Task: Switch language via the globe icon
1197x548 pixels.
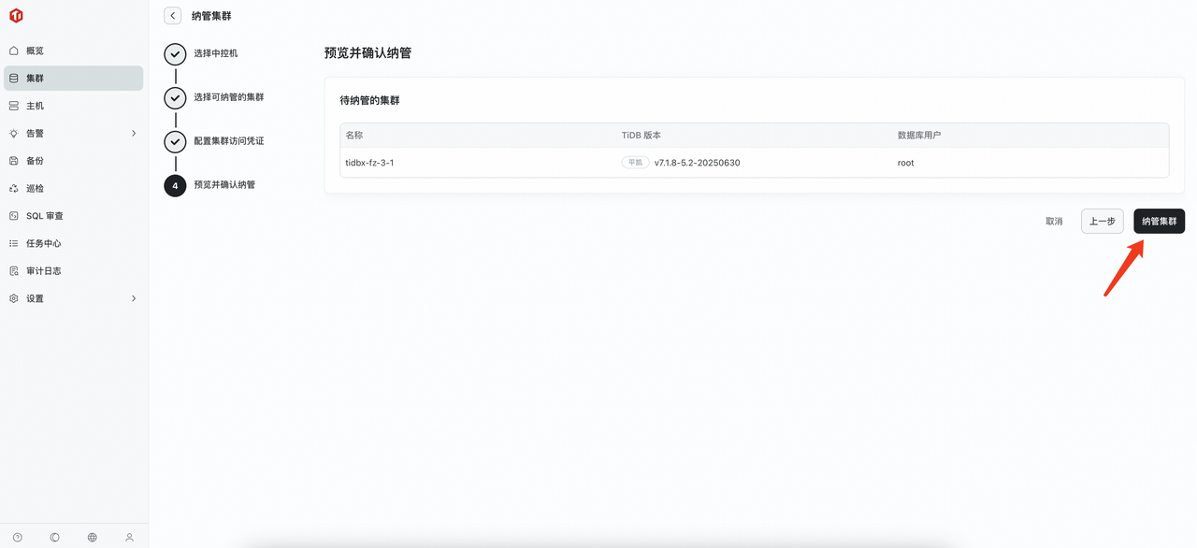Action: (x=92, y=537)
